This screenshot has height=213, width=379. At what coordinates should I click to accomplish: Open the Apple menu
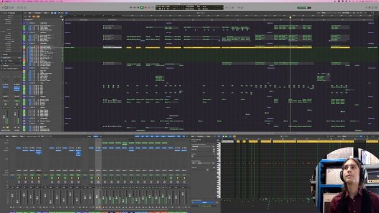2,1
